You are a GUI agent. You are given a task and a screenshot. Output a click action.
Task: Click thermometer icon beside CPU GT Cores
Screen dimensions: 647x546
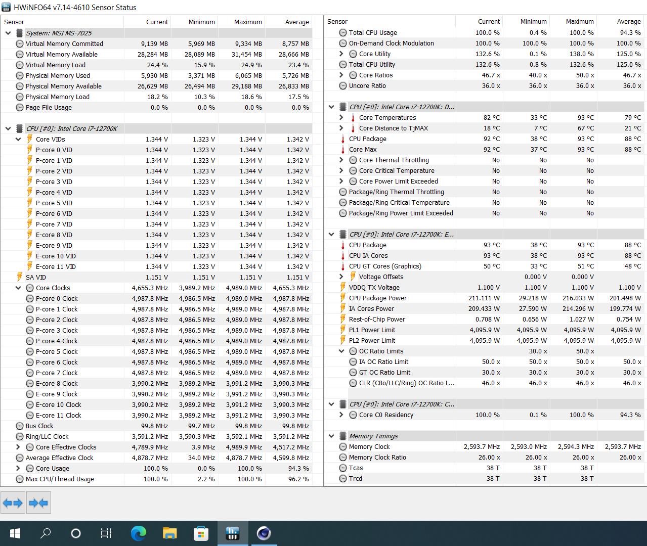click(342, 266)
